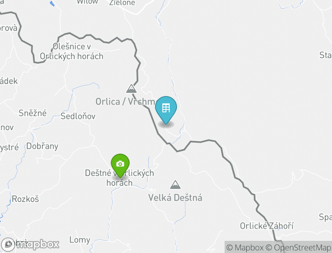Click the Orlické Záhoří town label
The height and width of the screenshot is (253, 332).
[266, 226]
